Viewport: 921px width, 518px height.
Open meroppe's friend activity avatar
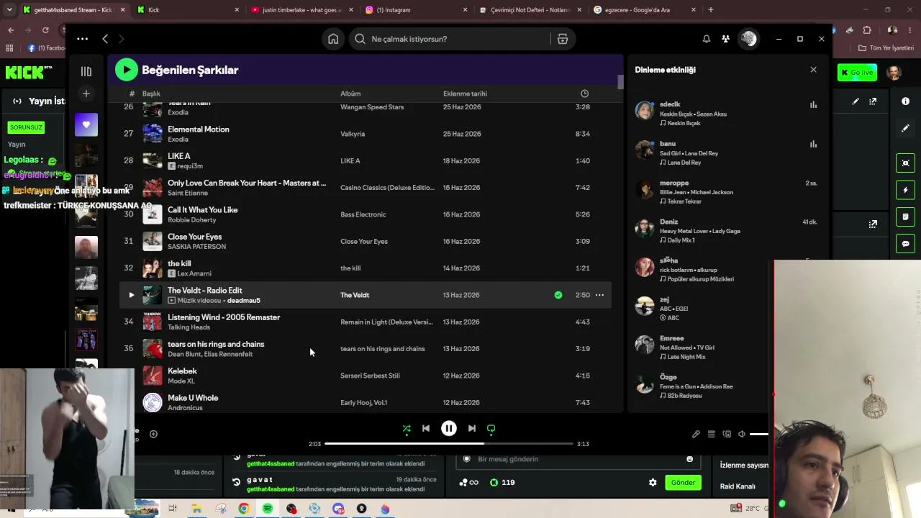pos(645,188)
